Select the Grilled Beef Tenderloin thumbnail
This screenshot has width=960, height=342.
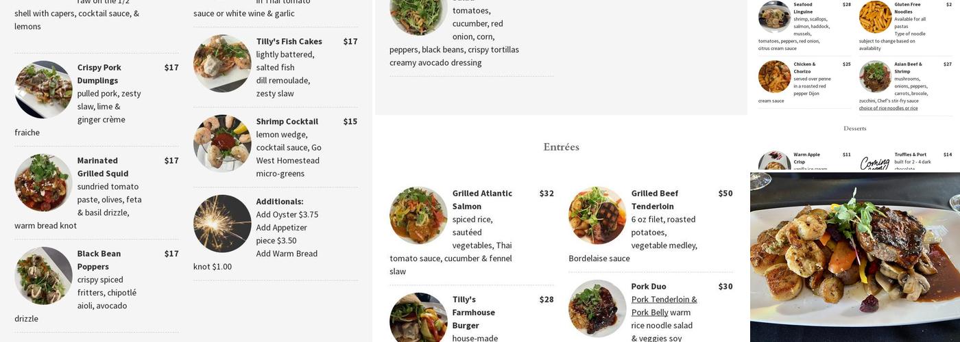(x=597, y=215)
